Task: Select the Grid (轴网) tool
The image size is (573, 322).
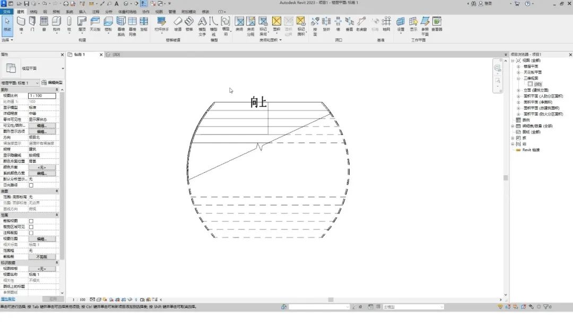Action: point(386,24)
